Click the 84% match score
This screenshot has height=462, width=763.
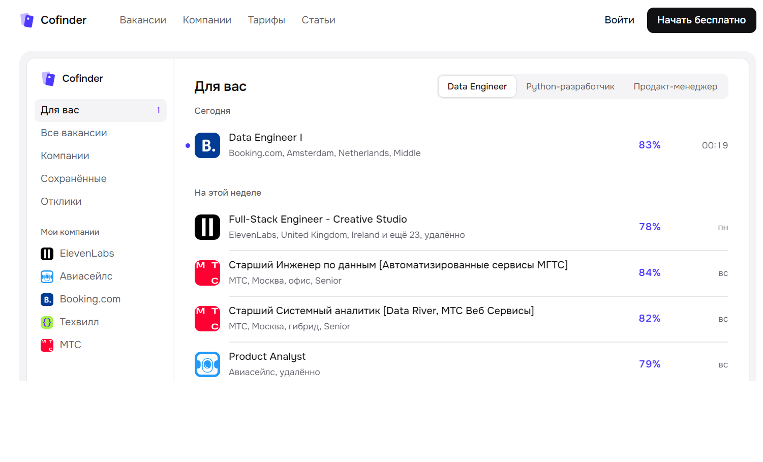point(650,272)
